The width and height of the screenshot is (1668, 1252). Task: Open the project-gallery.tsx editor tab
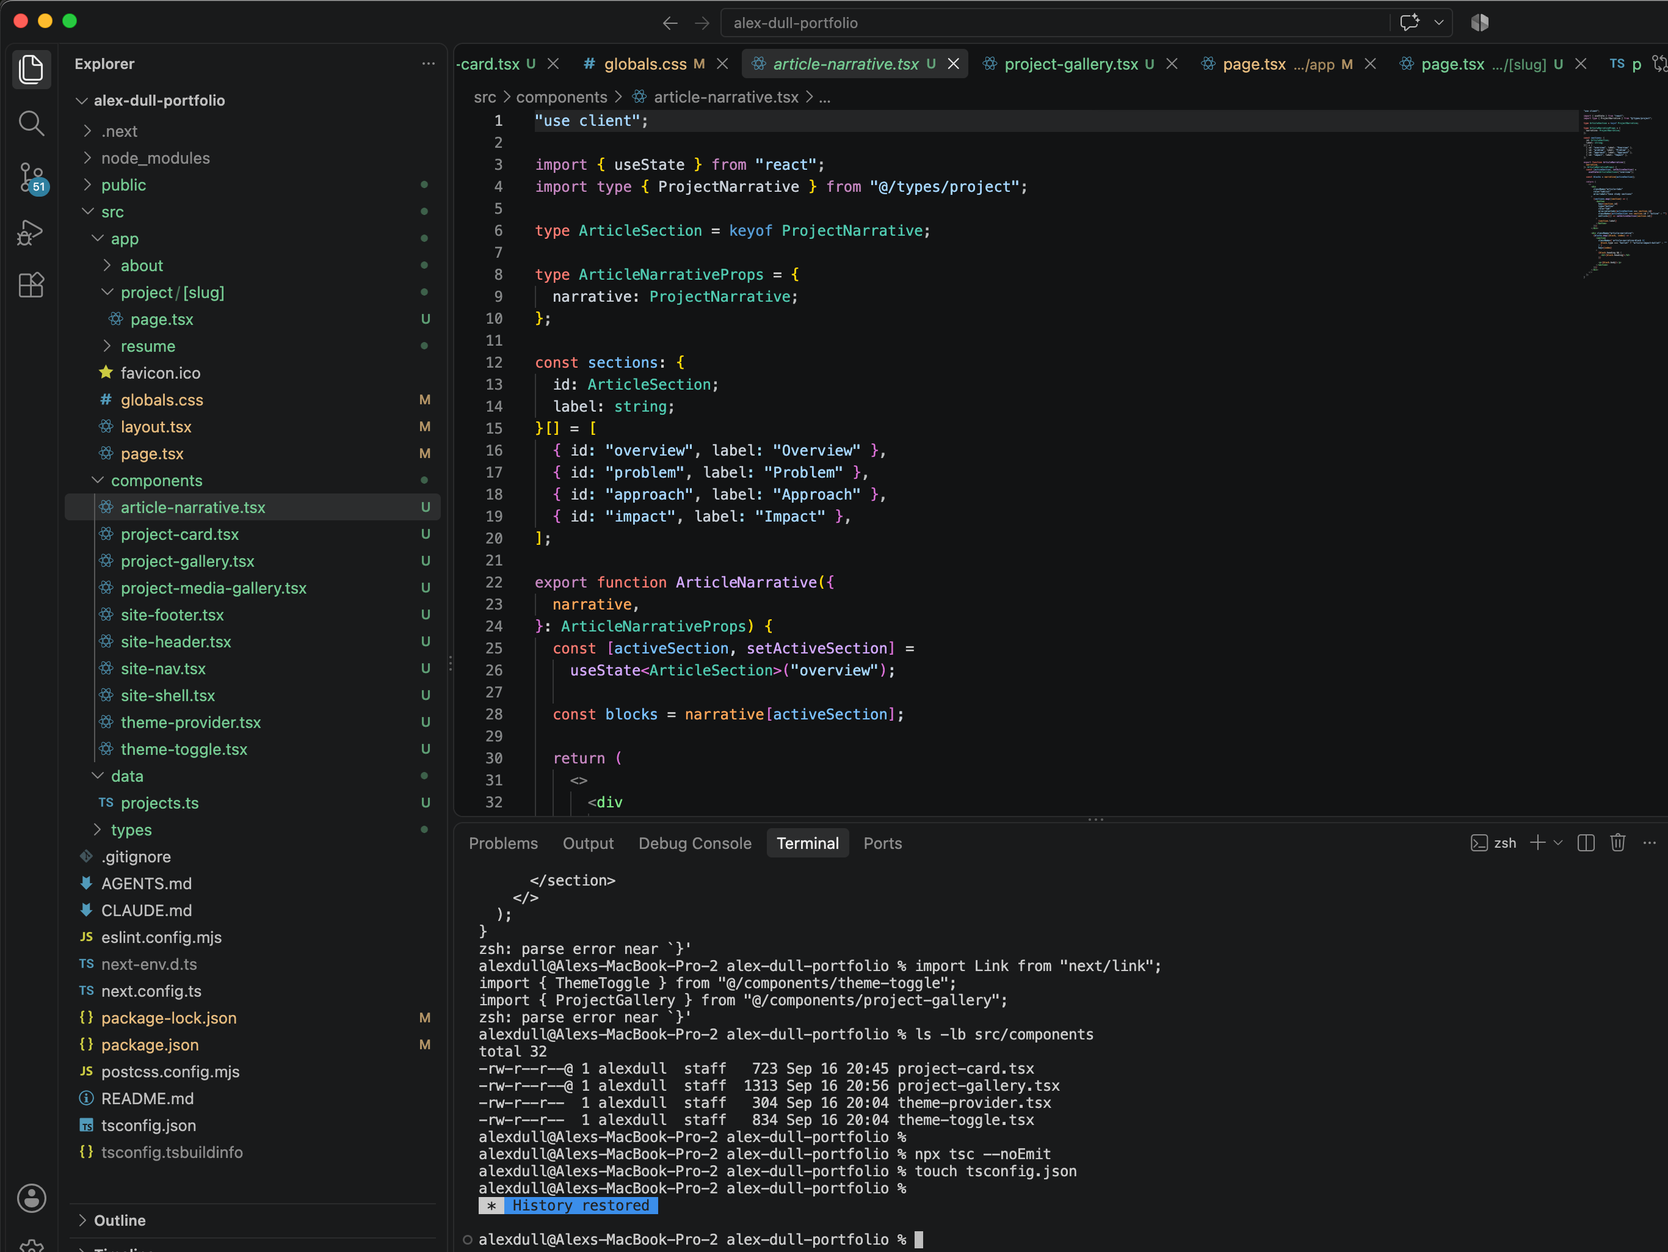tap(1071, 64)
